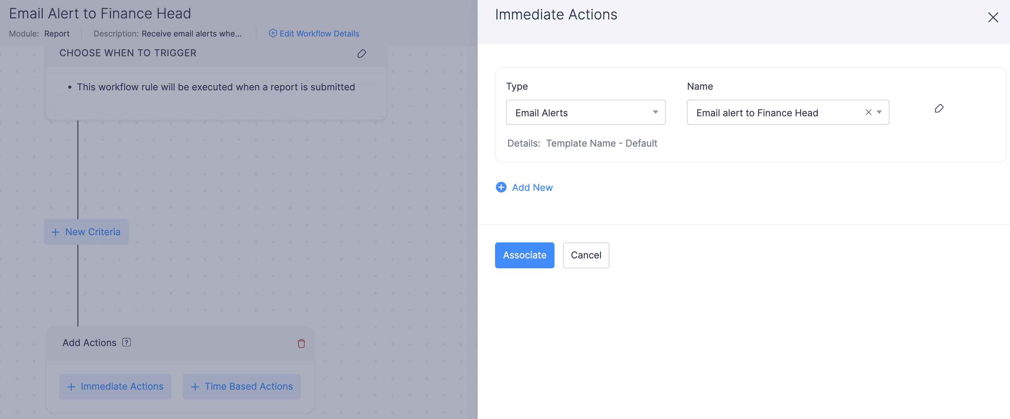This screenshot has height=419, width=1010.
Task: Add Time Based Actions
Action: tap(241, 387)
